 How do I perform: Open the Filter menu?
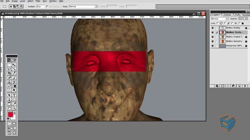pyautogui.click(x=38, y=1)
